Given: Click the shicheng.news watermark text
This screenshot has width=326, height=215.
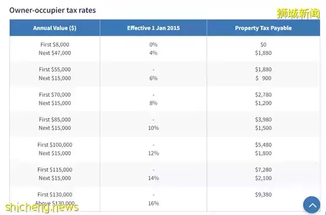Looking at the screenshot, I should coord(42,207).
